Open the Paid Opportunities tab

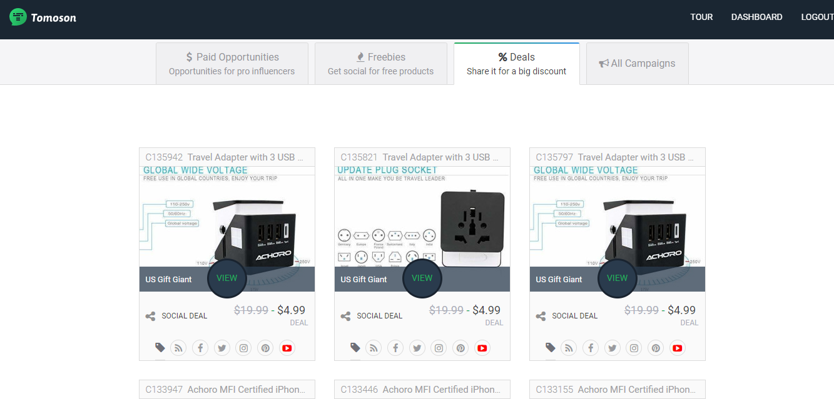tap(231, 64)
